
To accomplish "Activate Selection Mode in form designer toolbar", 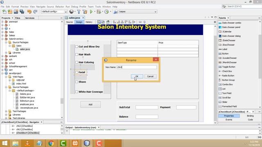I will (99, 22).
